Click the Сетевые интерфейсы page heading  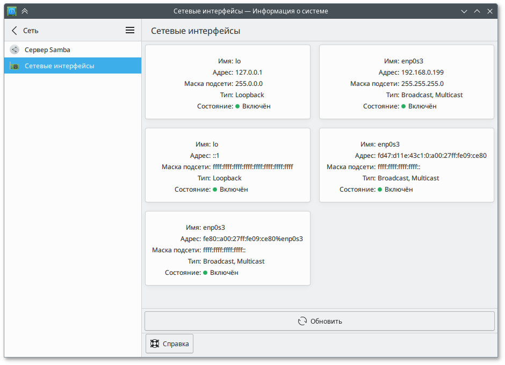point(196,31)
